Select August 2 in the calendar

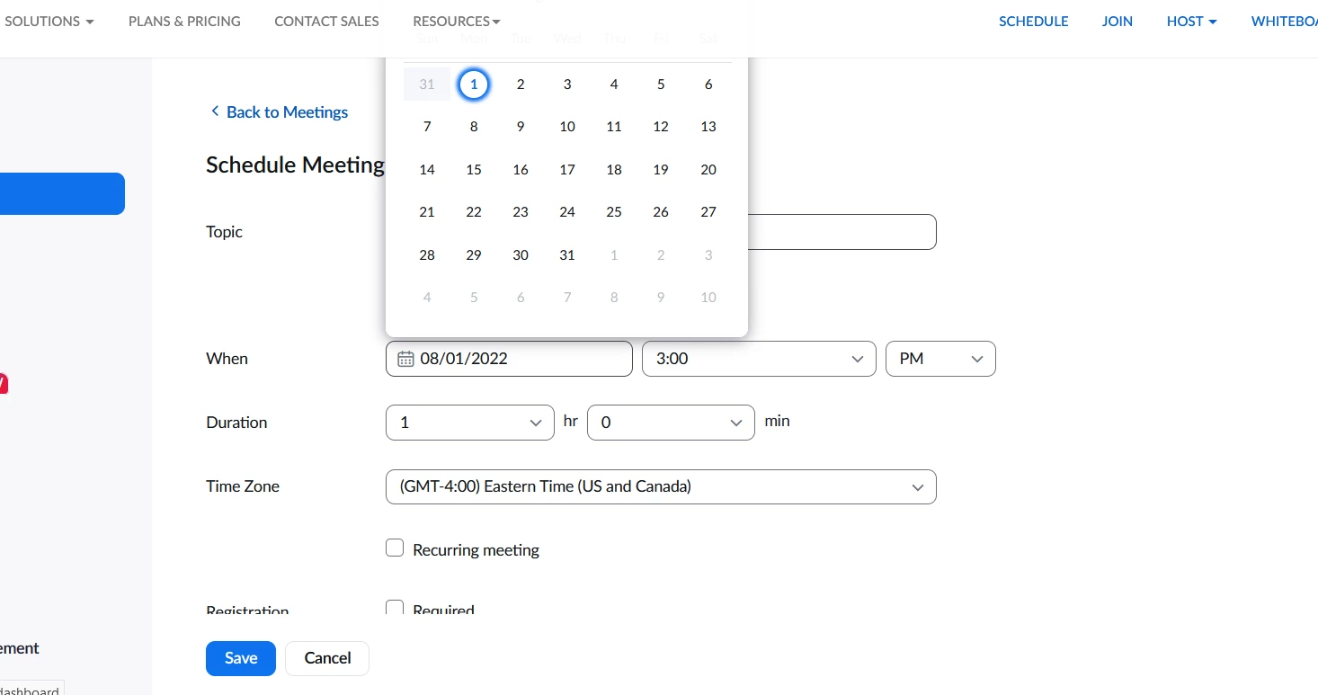(521, 85)
